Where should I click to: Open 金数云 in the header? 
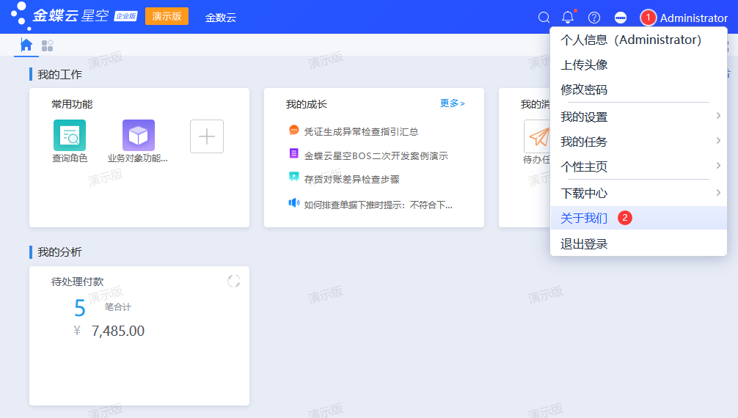(221, 18)
